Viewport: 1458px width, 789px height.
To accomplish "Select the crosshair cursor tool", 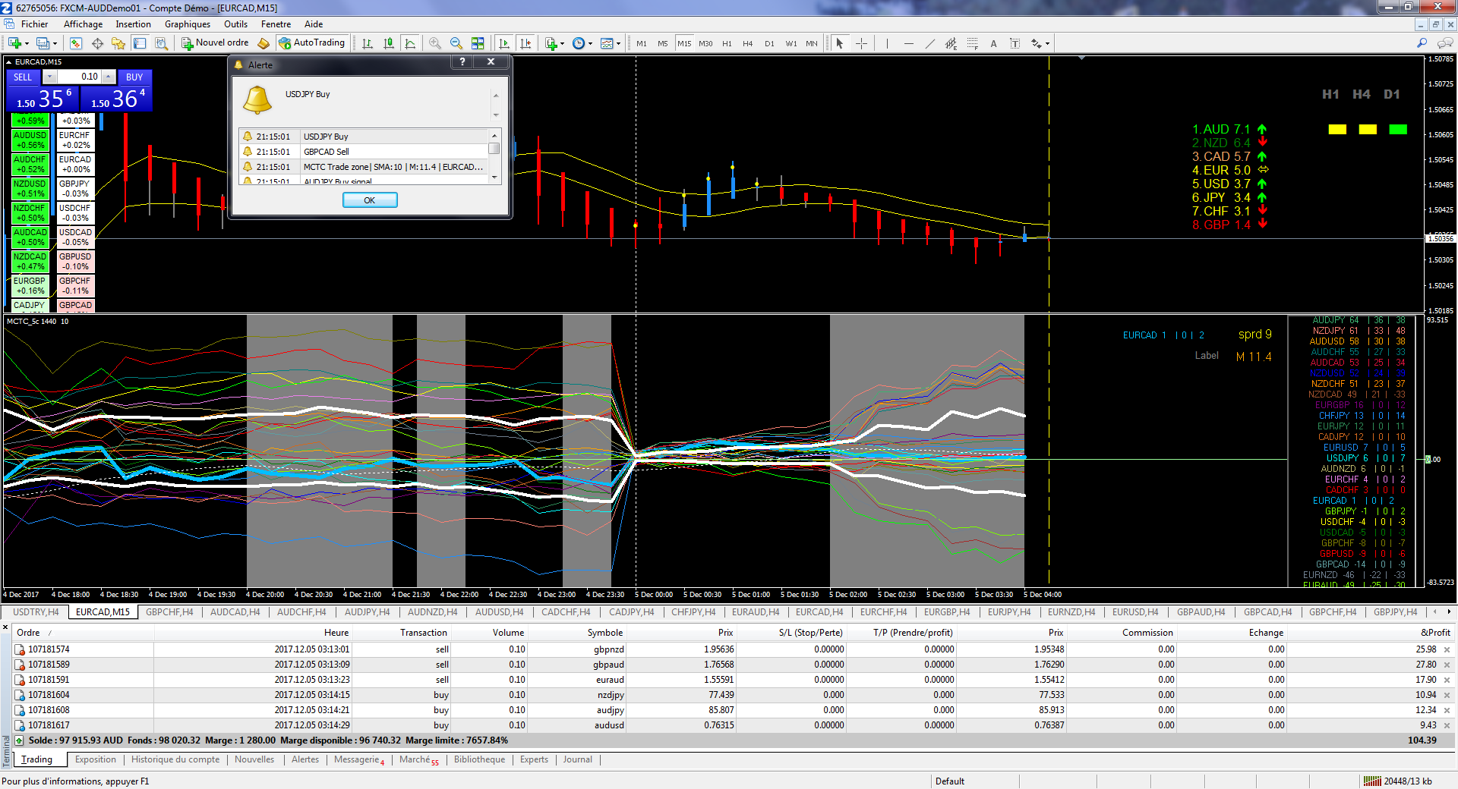I will tap(861, 43).
